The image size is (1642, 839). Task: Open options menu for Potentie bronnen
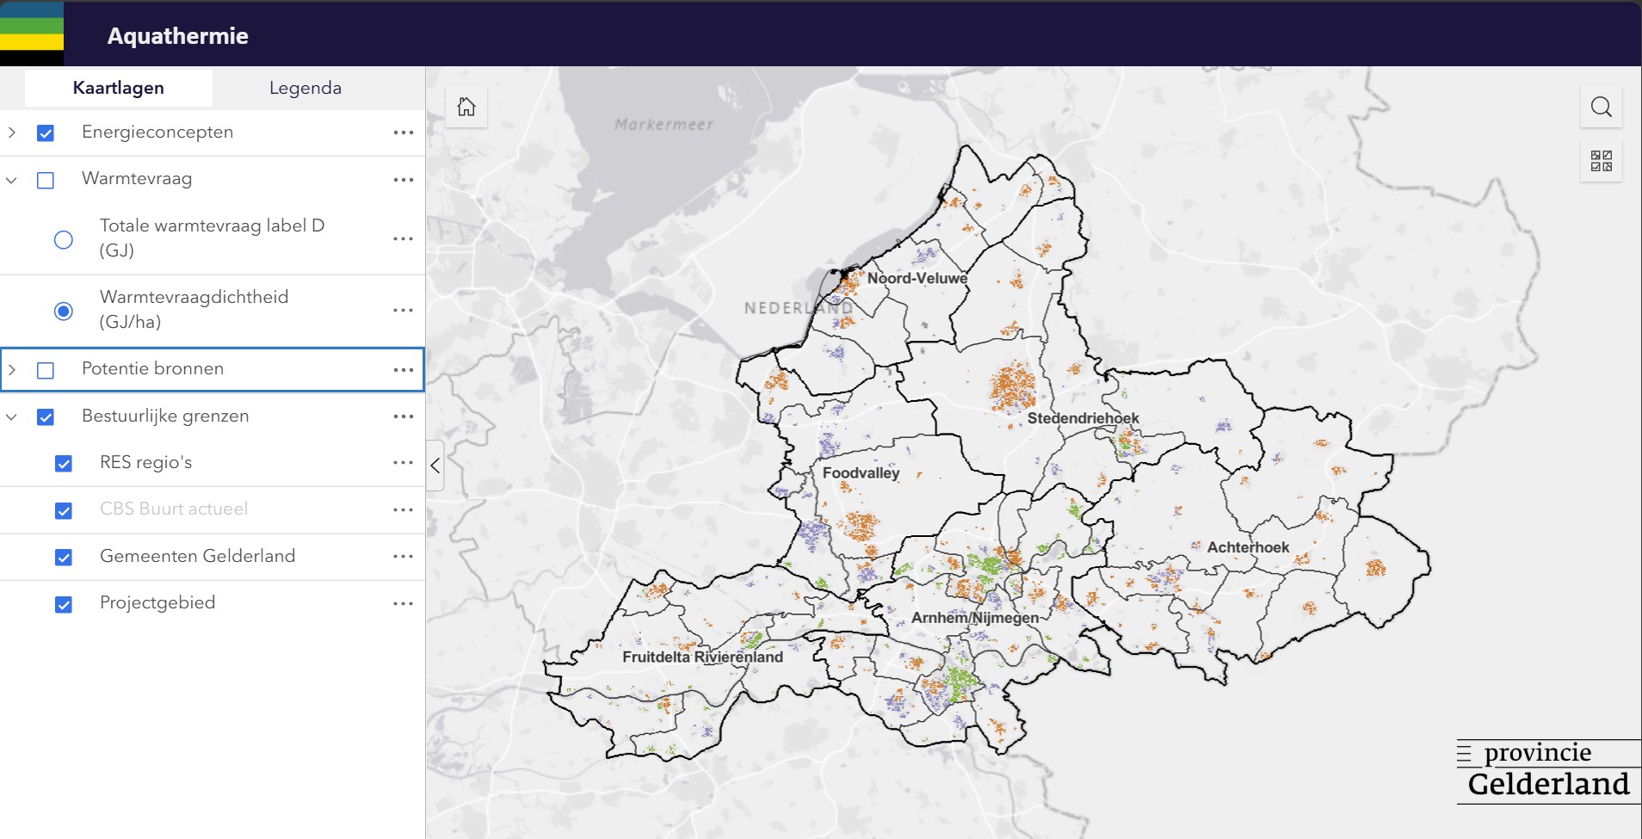click(x=404, y=370)
